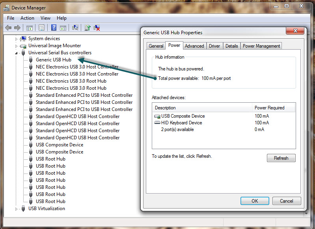This screenshot has height=229, width=315.
Task: Expand the System devices node
Action: 16,39
